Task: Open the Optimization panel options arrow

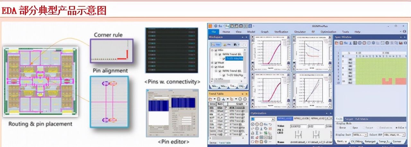Action: coord(327,113)
